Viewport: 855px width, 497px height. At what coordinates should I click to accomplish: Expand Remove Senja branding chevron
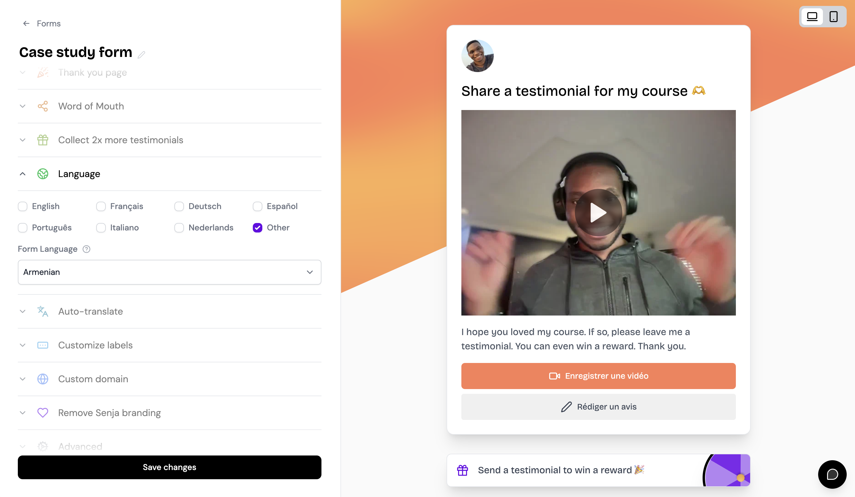click(23, 413)
